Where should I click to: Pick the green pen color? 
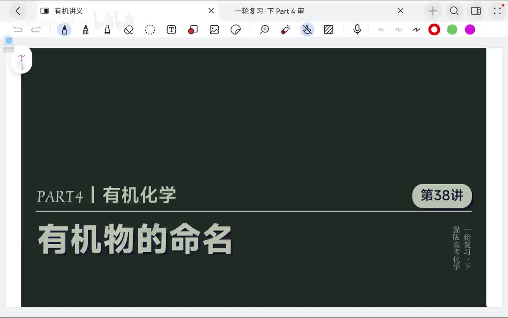pos(452,30)
